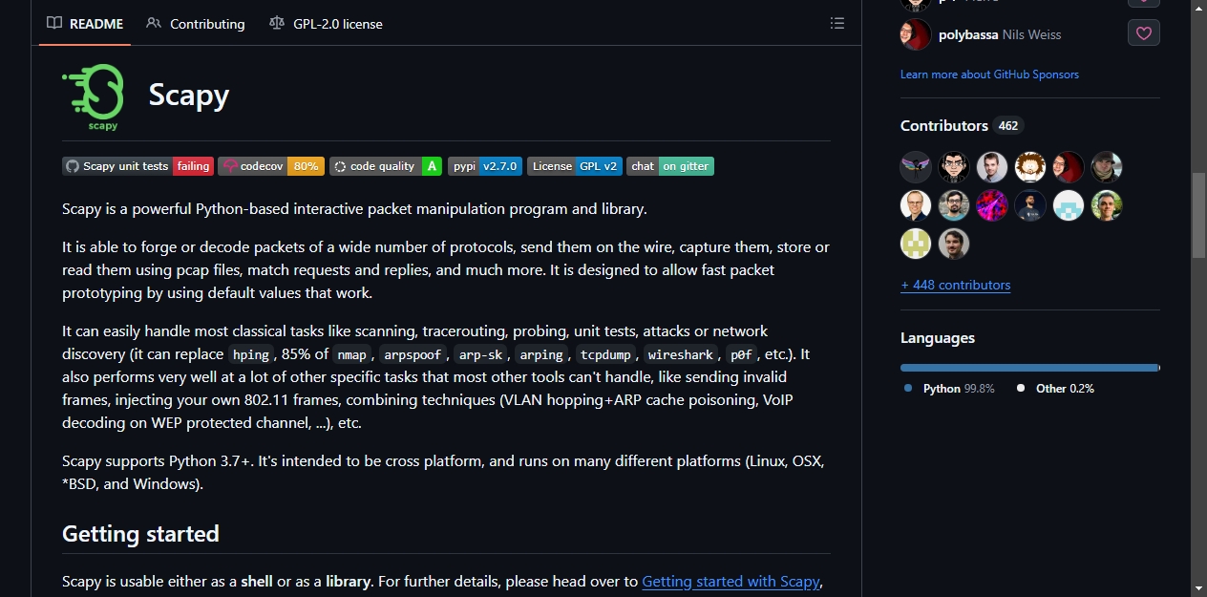Click the green Scapy logo image

point(93,96)
